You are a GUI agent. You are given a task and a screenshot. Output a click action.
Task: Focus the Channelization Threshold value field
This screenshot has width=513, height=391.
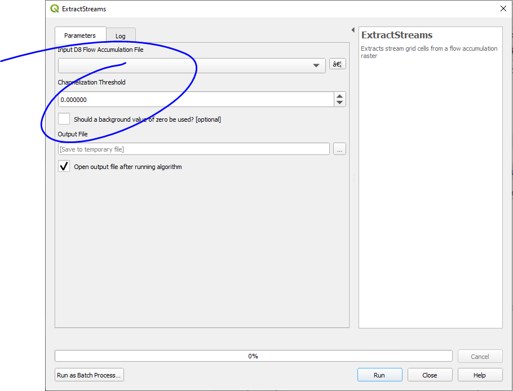(x=194, y=100)
